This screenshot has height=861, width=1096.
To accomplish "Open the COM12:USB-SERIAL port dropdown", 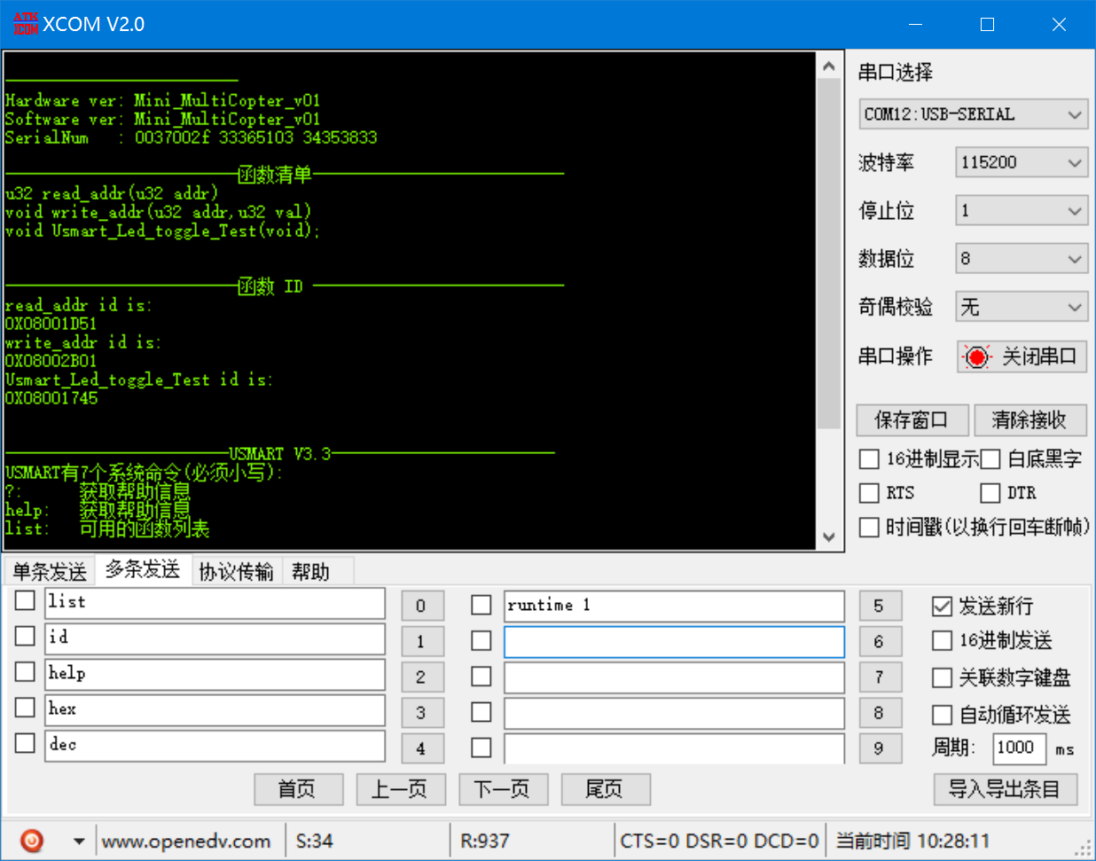I will point(973,114).
